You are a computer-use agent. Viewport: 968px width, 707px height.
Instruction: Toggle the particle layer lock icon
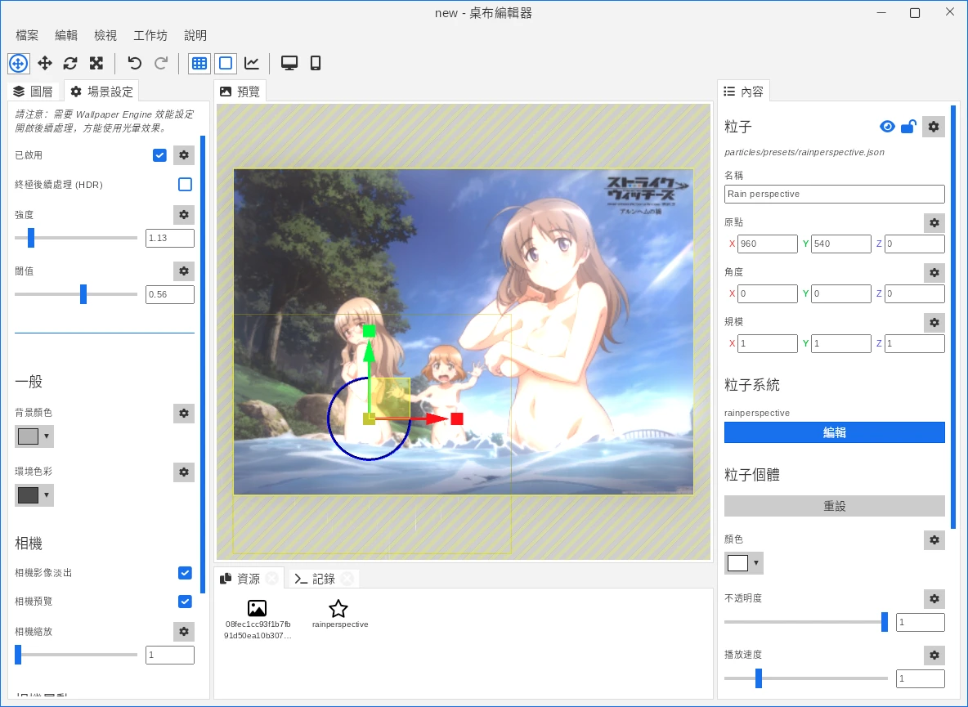tap(909, 127)
